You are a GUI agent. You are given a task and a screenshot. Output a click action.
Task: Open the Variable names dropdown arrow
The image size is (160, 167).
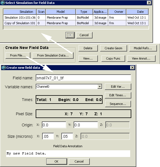(100, 87)
